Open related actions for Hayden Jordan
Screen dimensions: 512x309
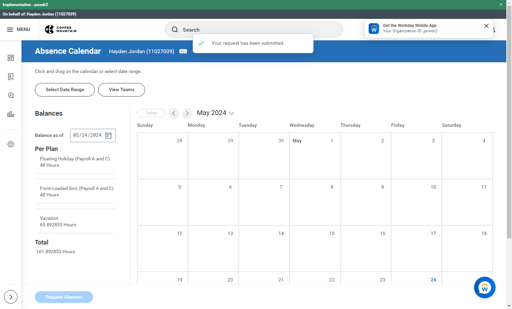point(183,51)
